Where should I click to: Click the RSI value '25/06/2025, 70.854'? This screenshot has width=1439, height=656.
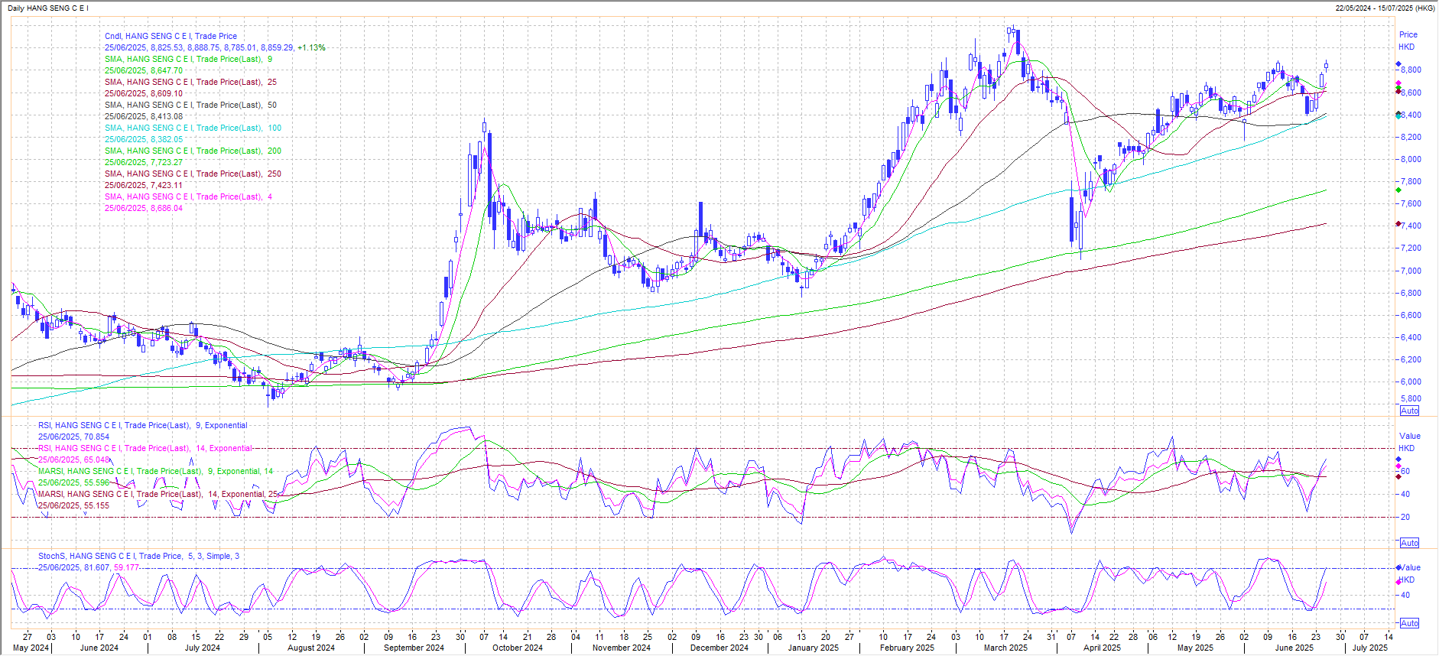pyautogui.click(x=73, y=437)
